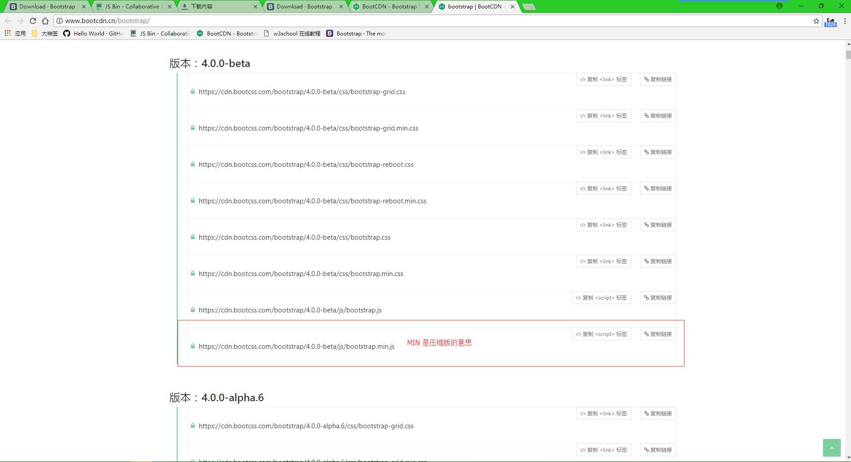This screenshot has height=462, width=851.
Task: Open Bootstrap · The most bookmark
Action: (357, 33)
